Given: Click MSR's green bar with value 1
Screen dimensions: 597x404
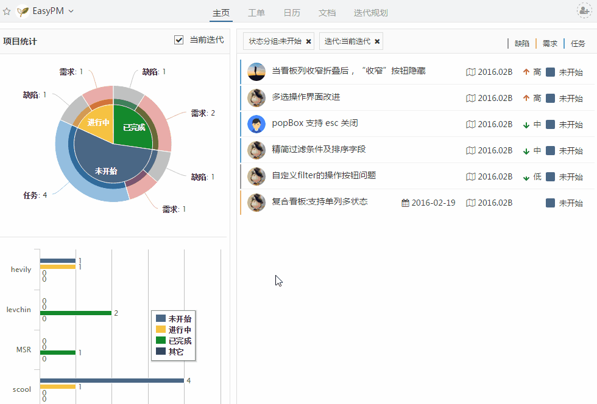Looking at the screenshot, I should tap(58, 353).
